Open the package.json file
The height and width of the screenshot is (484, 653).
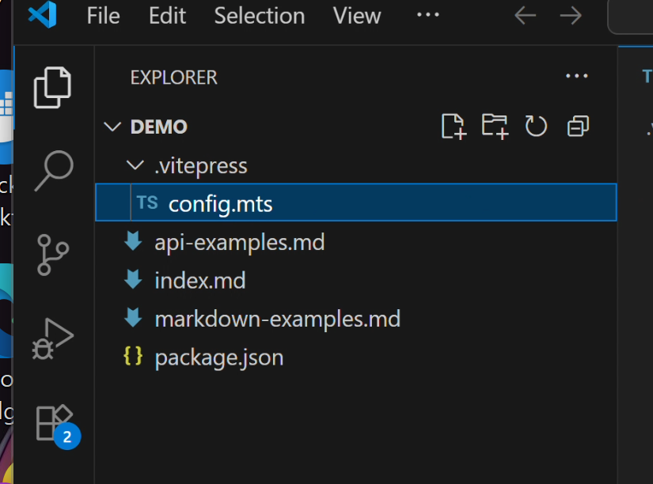point(218,357)
